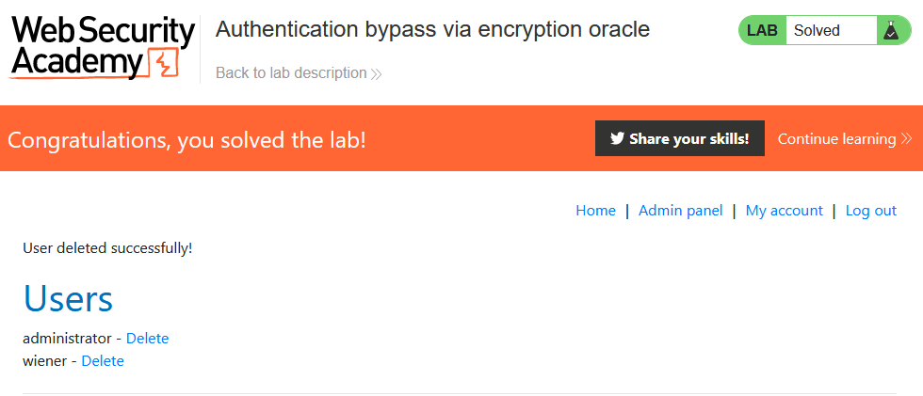The width and height of the screenshot is (923, 396).
Task: Click the chevron after Back to lab description
Action: pyautogui.click(x=377, y=73)
